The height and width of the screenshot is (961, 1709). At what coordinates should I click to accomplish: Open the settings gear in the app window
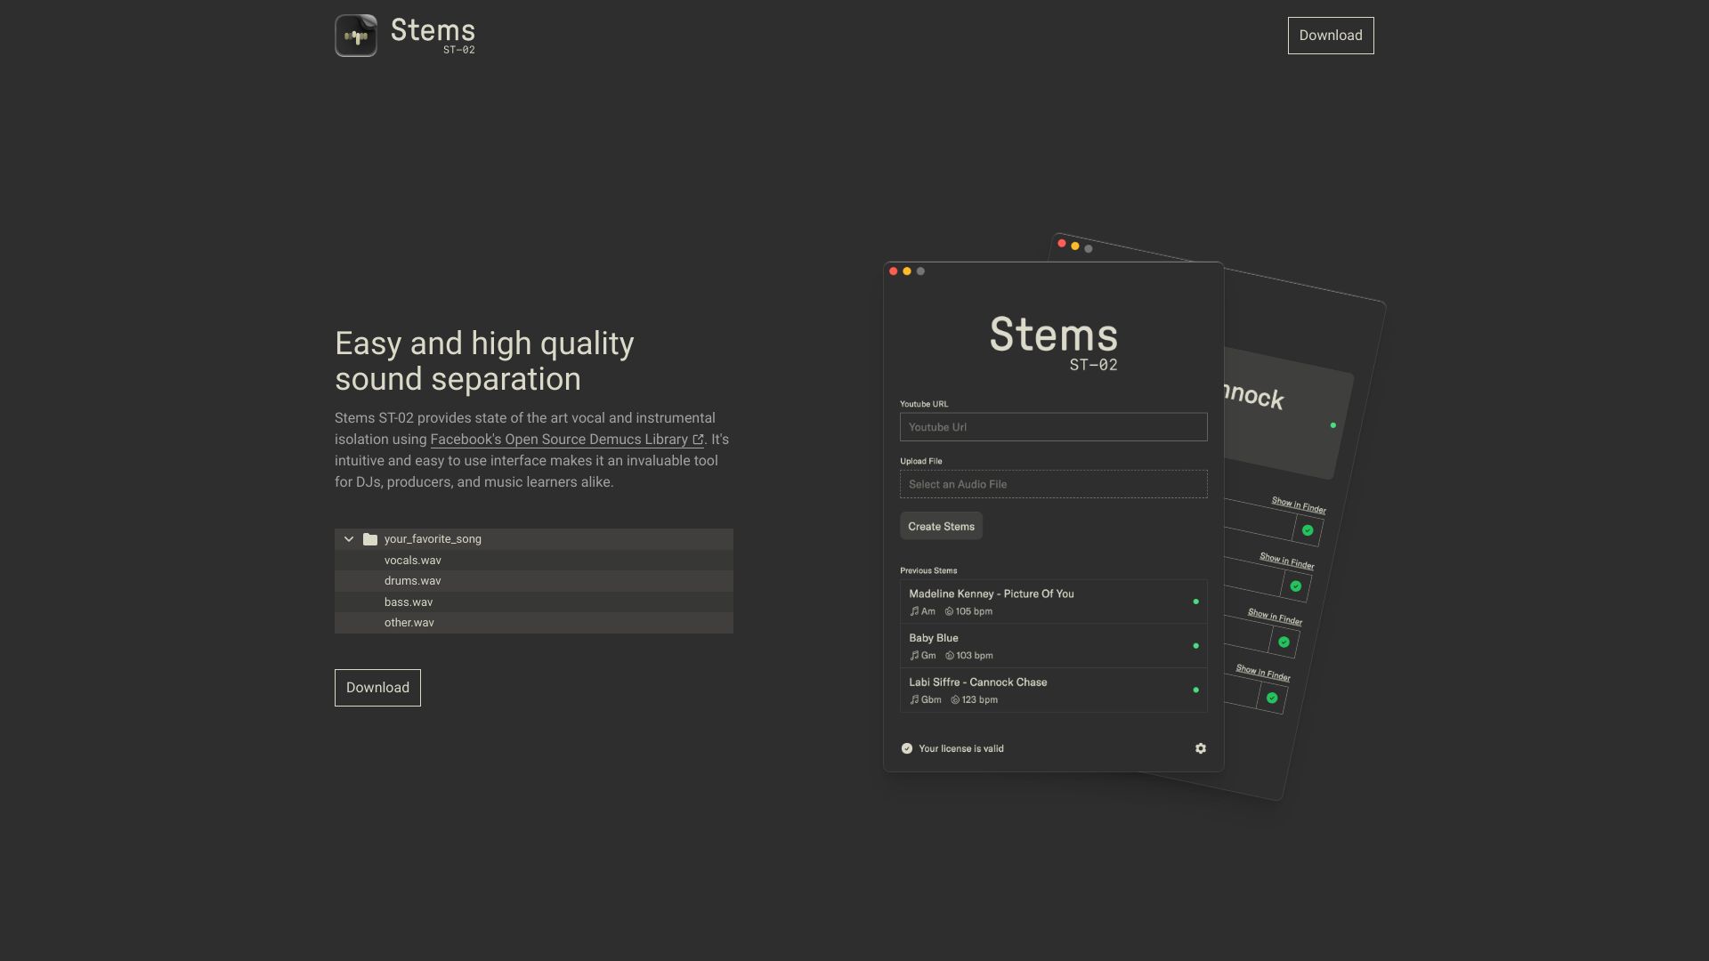1201,748
